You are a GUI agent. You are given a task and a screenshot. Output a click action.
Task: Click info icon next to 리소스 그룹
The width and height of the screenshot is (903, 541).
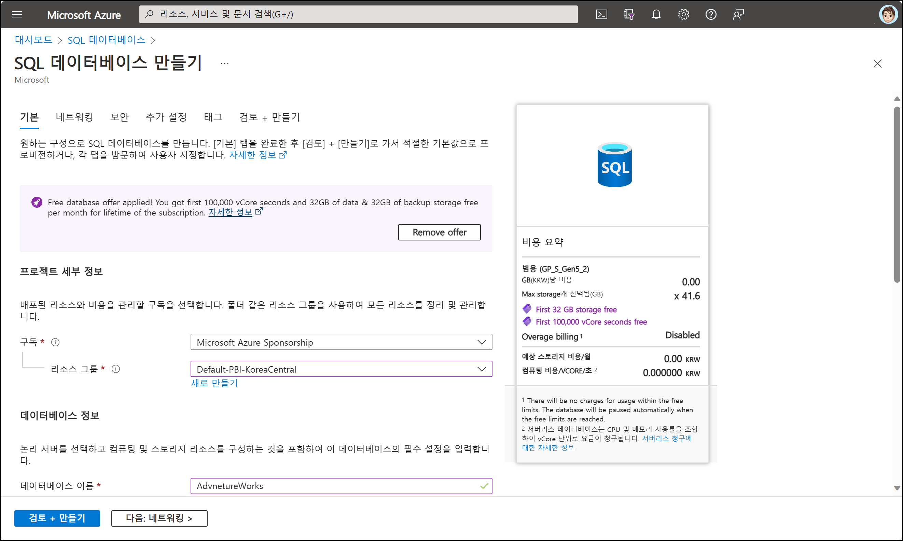tap(115, 369)
